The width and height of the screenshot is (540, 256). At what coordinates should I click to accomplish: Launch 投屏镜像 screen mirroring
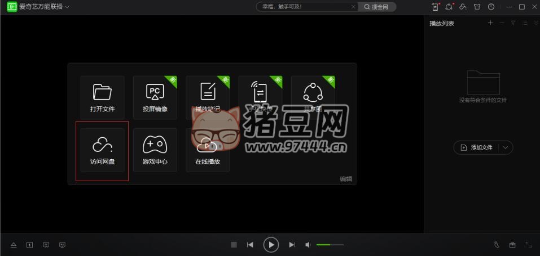(x=155, y=97)
